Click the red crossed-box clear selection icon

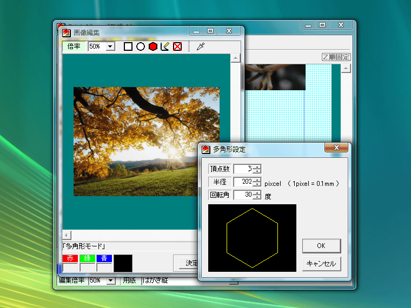177,46
